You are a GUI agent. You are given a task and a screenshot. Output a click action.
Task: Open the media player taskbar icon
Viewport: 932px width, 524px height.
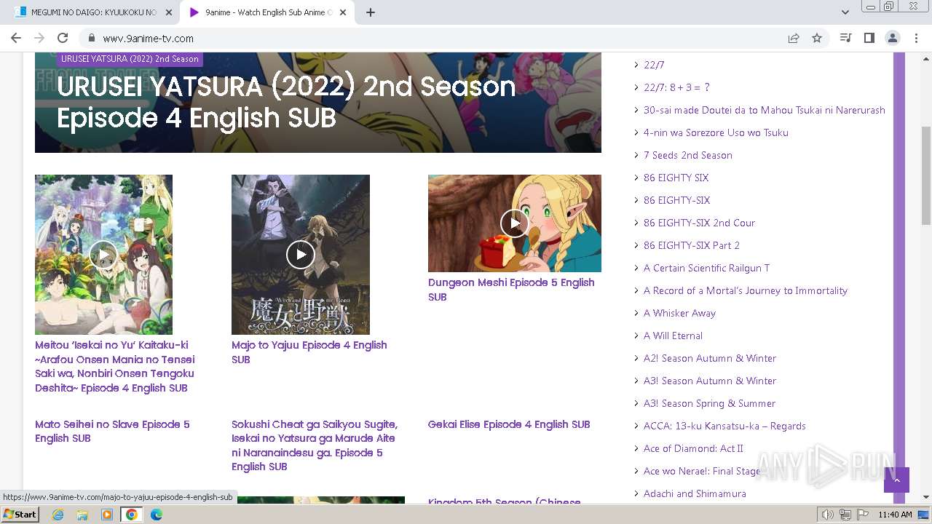coord(107,515)
